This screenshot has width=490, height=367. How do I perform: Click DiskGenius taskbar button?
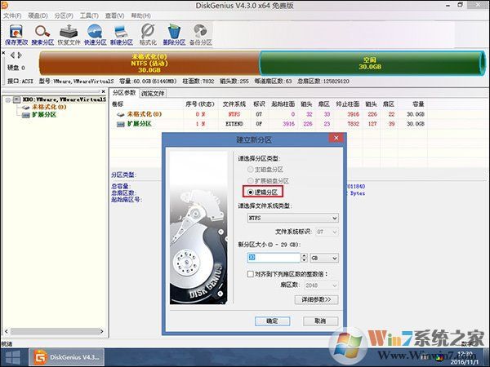(67, 358)
